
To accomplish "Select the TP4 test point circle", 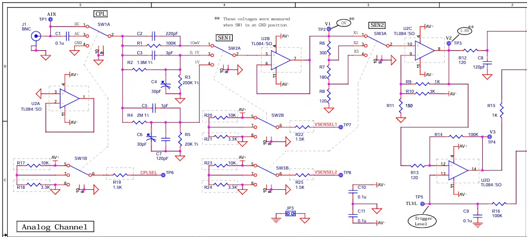I will point(489,137).
